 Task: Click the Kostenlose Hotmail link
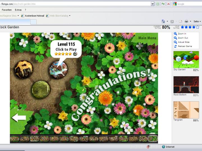pyautogui.click(x=35, y=16)
